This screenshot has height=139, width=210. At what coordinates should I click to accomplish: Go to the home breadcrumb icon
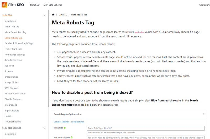point(53,15)
